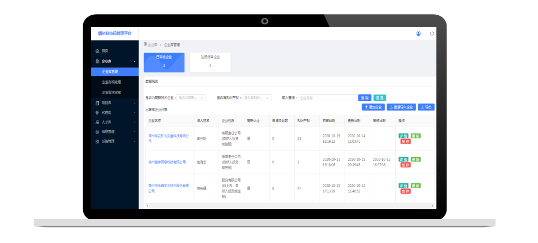The height and width of the screenshot is (243, 538).
Task: Expand the 项目库 sidebar menu
Action: click(109, 103)
